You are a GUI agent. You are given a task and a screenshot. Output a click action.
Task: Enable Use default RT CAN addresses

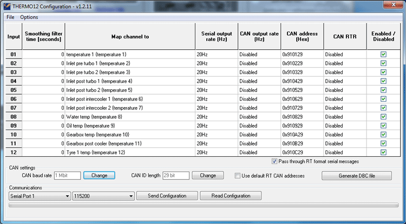pyautogui.click(x=238, y=175)
